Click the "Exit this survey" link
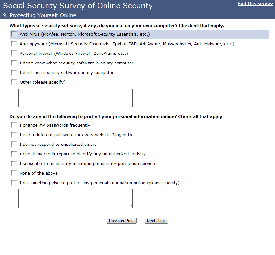The width and height of the screenshot is (275, 255). point(255,4)
